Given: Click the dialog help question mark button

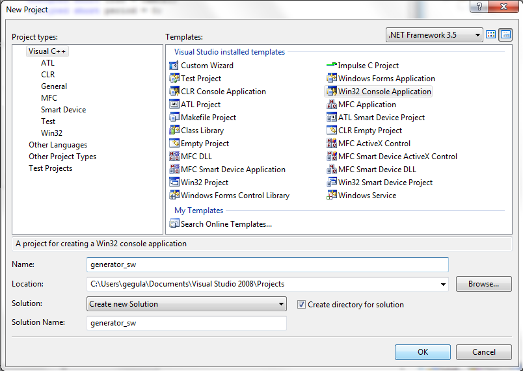Looking at the screenshot, I should click(479, 6).
